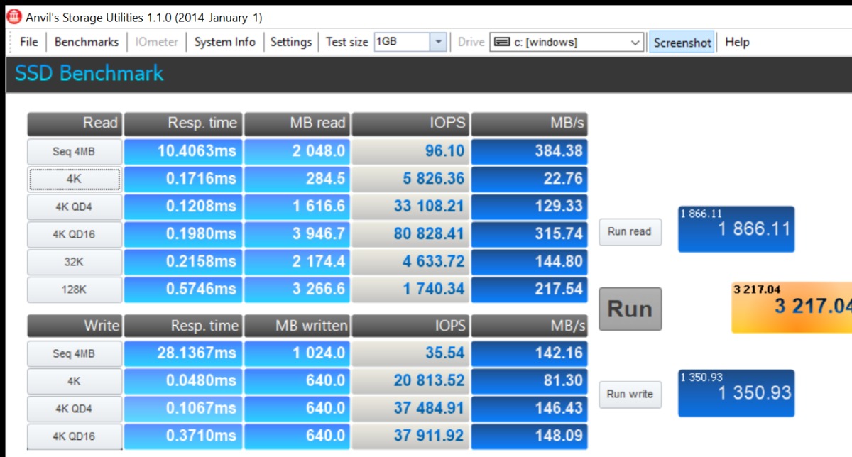Image resolution: width=852 pixels, height=457 pixels.
Task: Select the read 32K test button
Action: [74, 262]
